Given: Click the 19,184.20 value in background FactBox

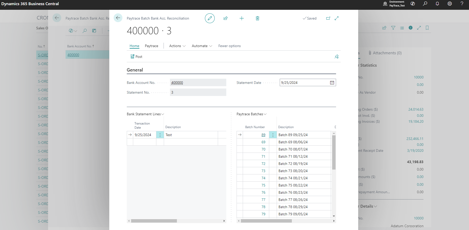Looking at the screenshot, I should [416, 121].
